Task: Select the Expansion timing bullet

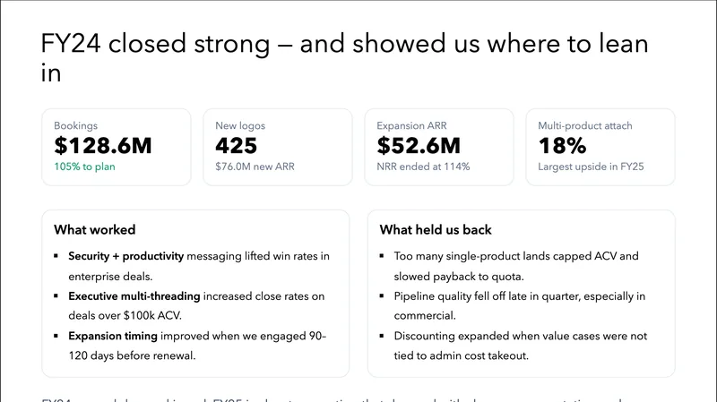Action: (199, 345)
